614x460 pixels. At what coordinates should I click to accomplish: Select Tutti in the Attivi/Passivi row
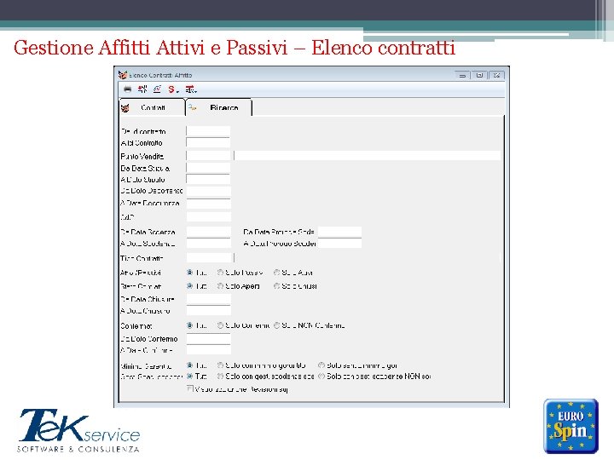click(190, 273)
